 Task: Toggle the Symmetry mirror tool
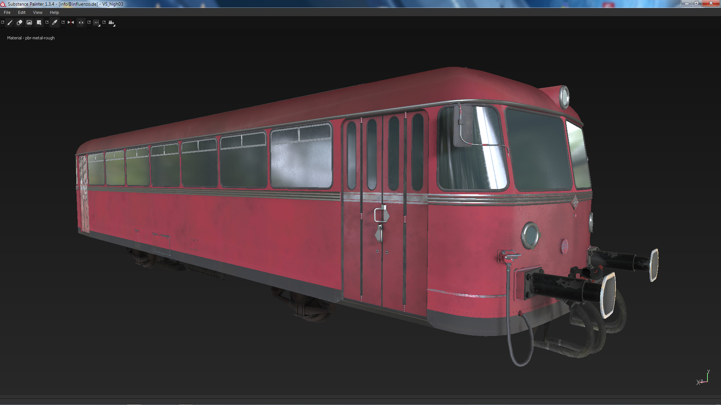(71, 22)
